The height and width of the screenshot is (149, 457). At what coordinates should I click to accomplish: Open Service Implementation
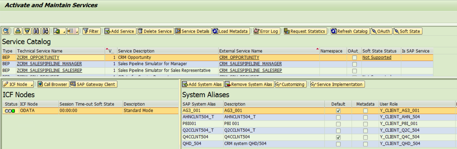click(x=337, y=84)
